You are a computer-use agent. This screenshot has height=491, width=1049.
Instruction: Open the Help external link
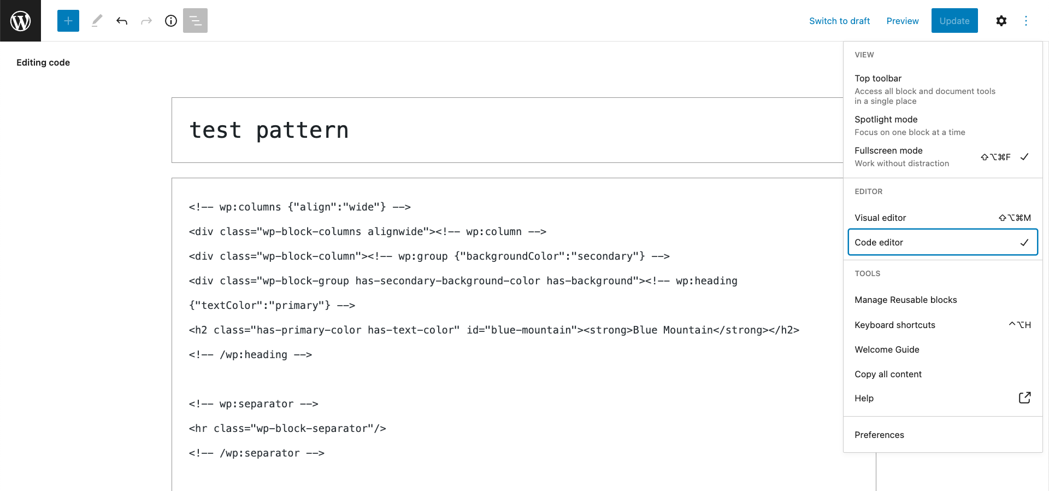pyautogui.click(x=942, y=398)
